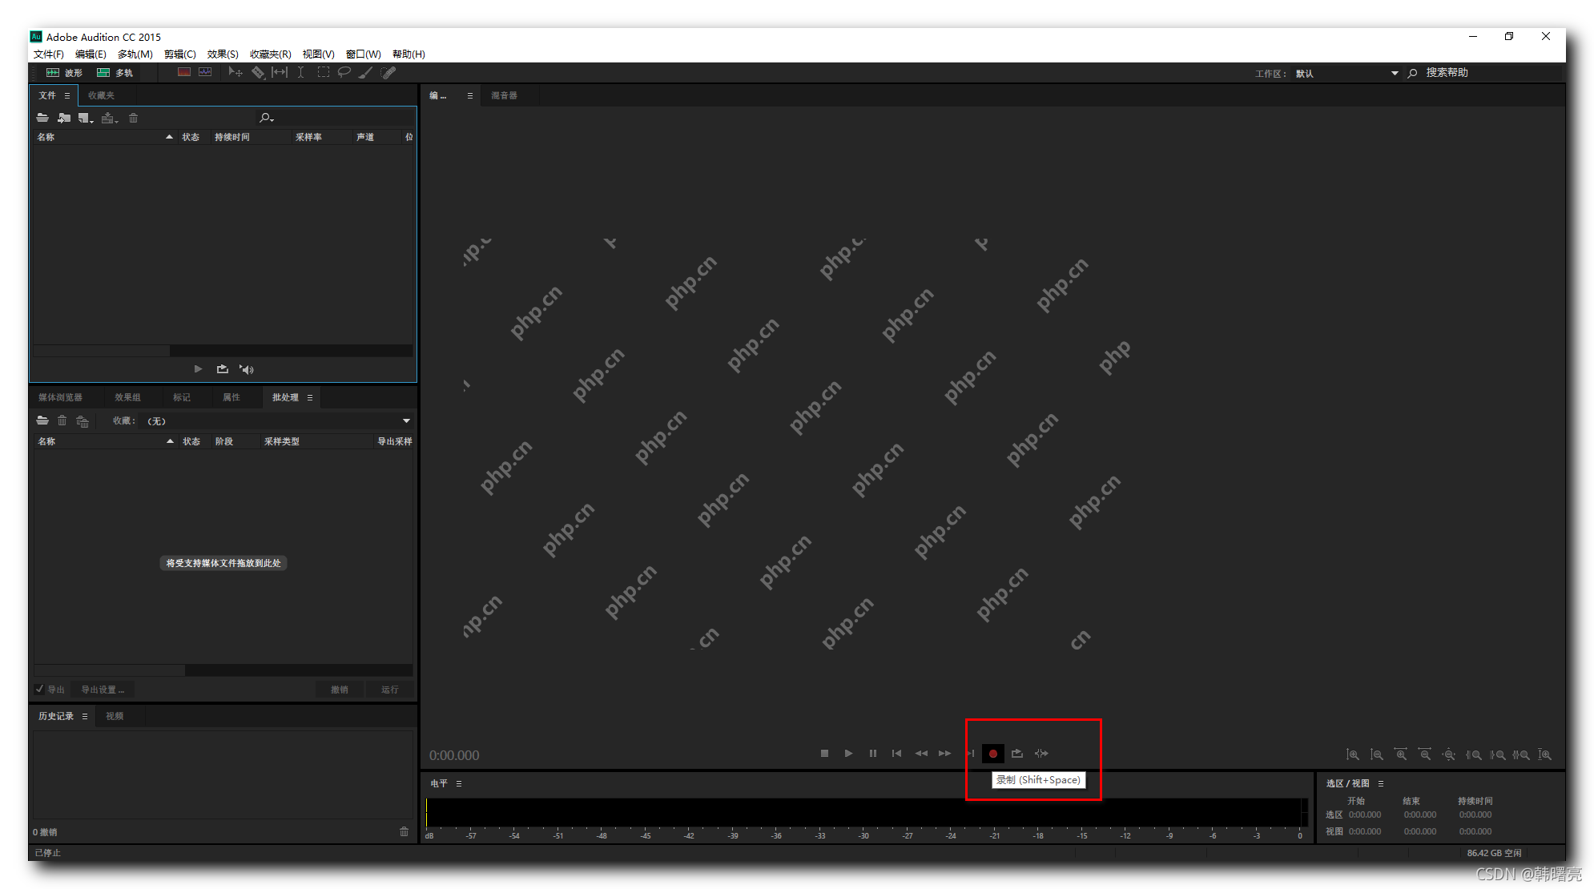This screenshot has height=889, width=1594.
Task: Open the 效果(S) menu
Action: [x=222, y=54]
